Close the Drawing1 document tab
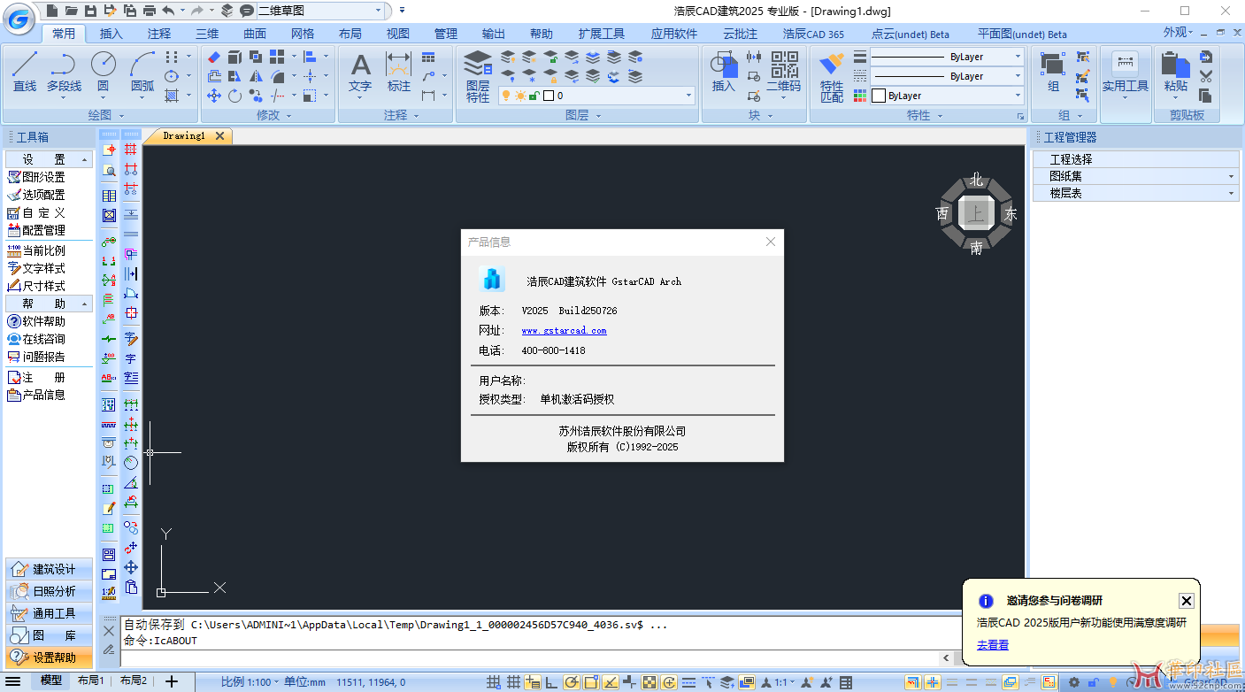Image resolution: width=1245 pixels, height=692 pixels. [220, 135]
